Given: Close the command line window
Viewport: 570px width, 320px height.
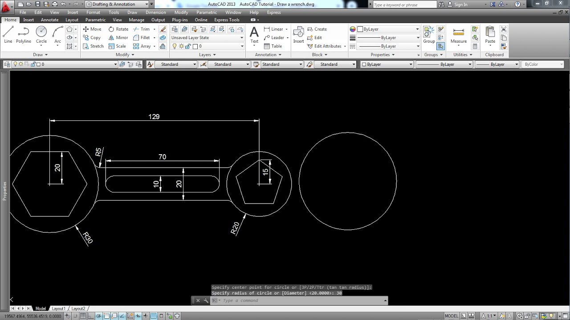Looking at the screenshot, I should coord(198,300).
